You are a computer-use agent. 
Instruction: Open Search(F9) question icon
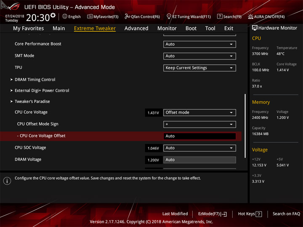point(220,16)
